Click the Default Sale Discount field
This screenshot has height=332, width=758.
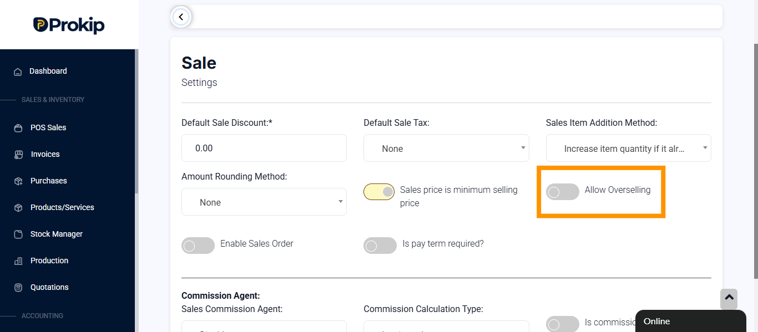click(x=264, y=148)
